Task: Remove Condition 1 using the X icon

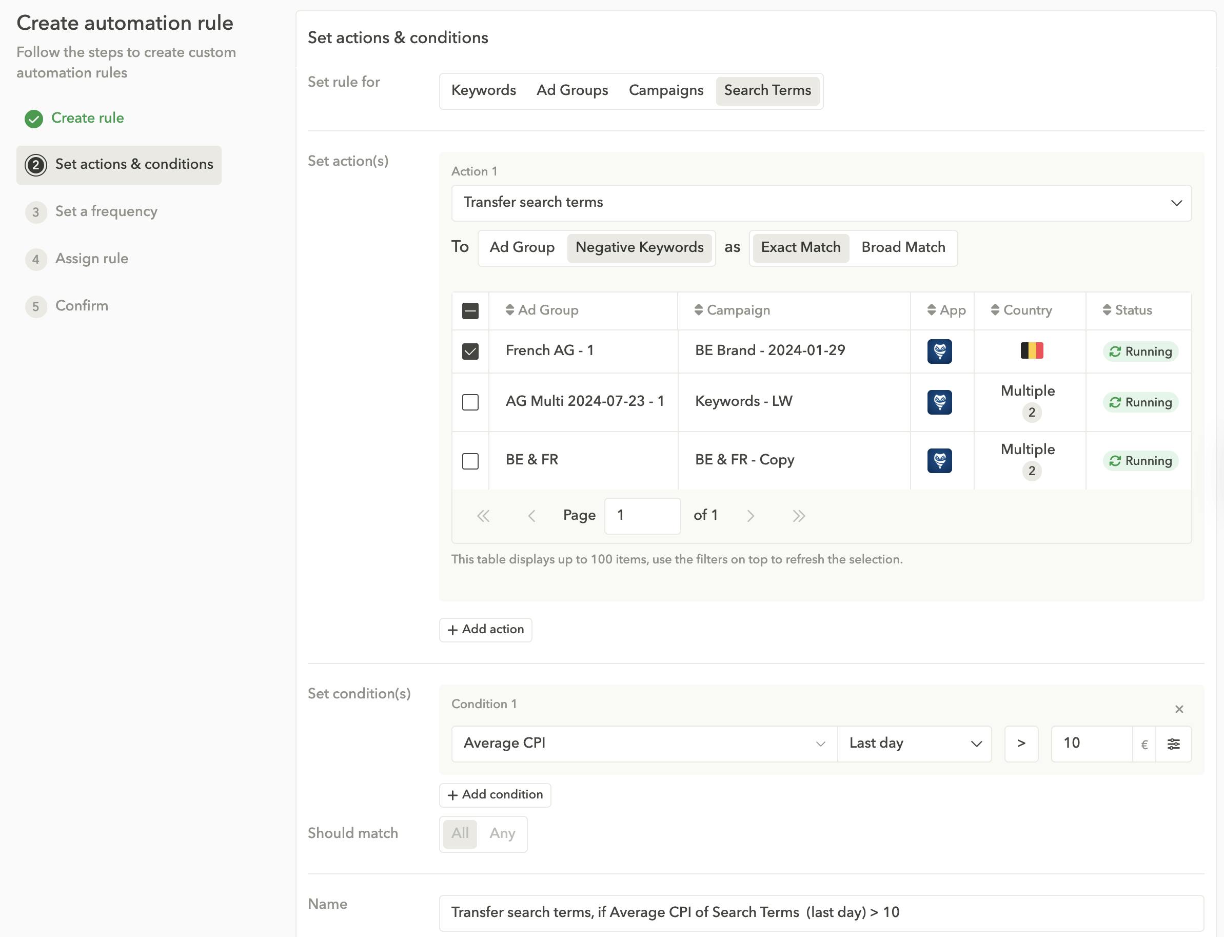Action: coord(1179,709)
